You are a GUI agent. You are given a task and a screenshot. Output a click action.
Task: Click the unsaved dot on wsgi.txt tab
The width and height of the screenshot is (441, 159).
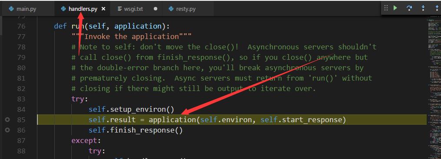point(155,9)
